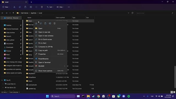This screenshot has height=99, width=176.
Task: Open Properties from context menu
Action: [50, 54]
